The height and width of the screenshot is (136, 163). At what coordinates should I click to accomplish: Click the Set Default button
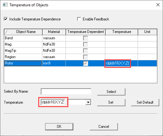pos(145,102)
